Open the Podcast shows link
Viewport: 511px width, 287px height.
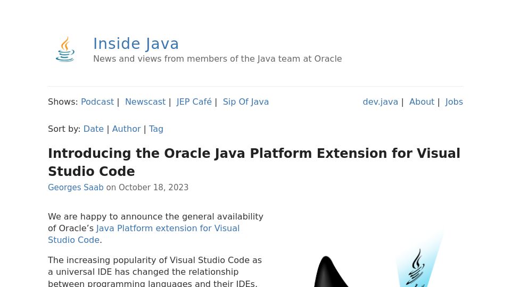click(x=97, y=102)
